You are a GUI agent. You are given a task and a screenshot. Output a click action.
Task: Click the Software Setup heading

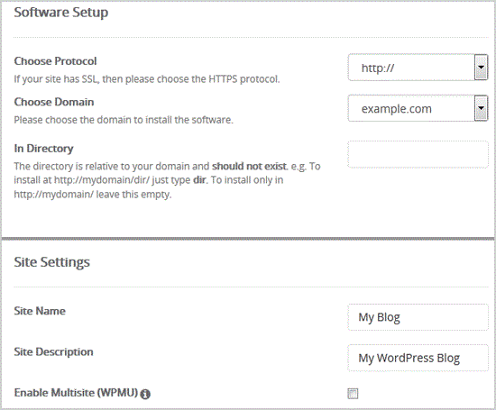61,13
